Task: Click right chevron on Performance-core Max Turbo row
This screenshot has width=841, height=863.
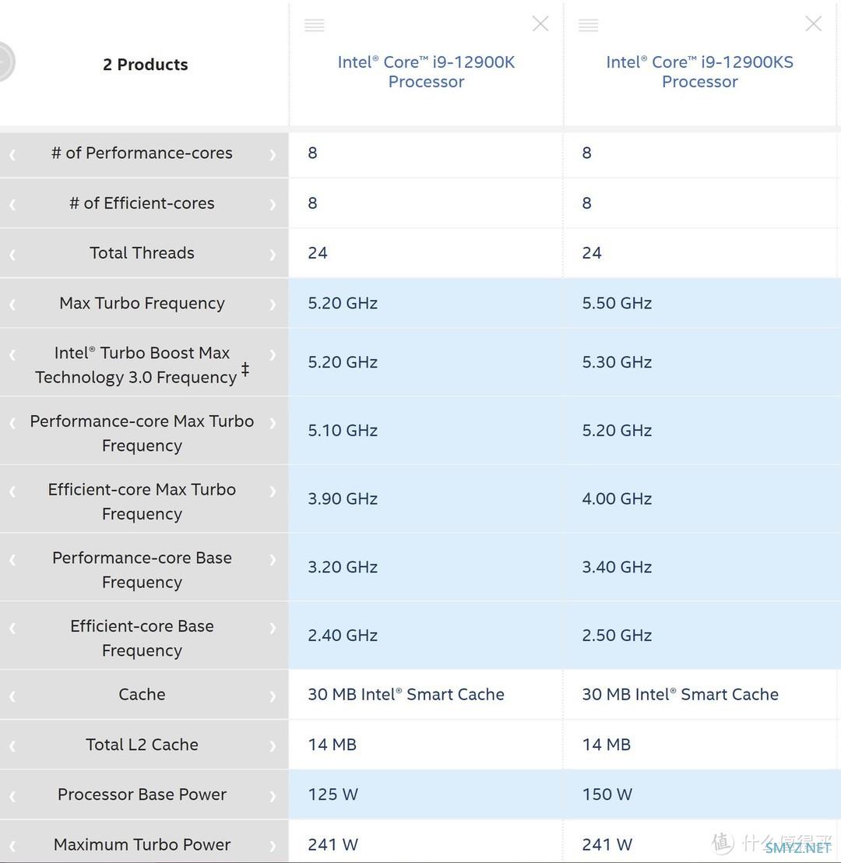Action: [x=273, y=423]
